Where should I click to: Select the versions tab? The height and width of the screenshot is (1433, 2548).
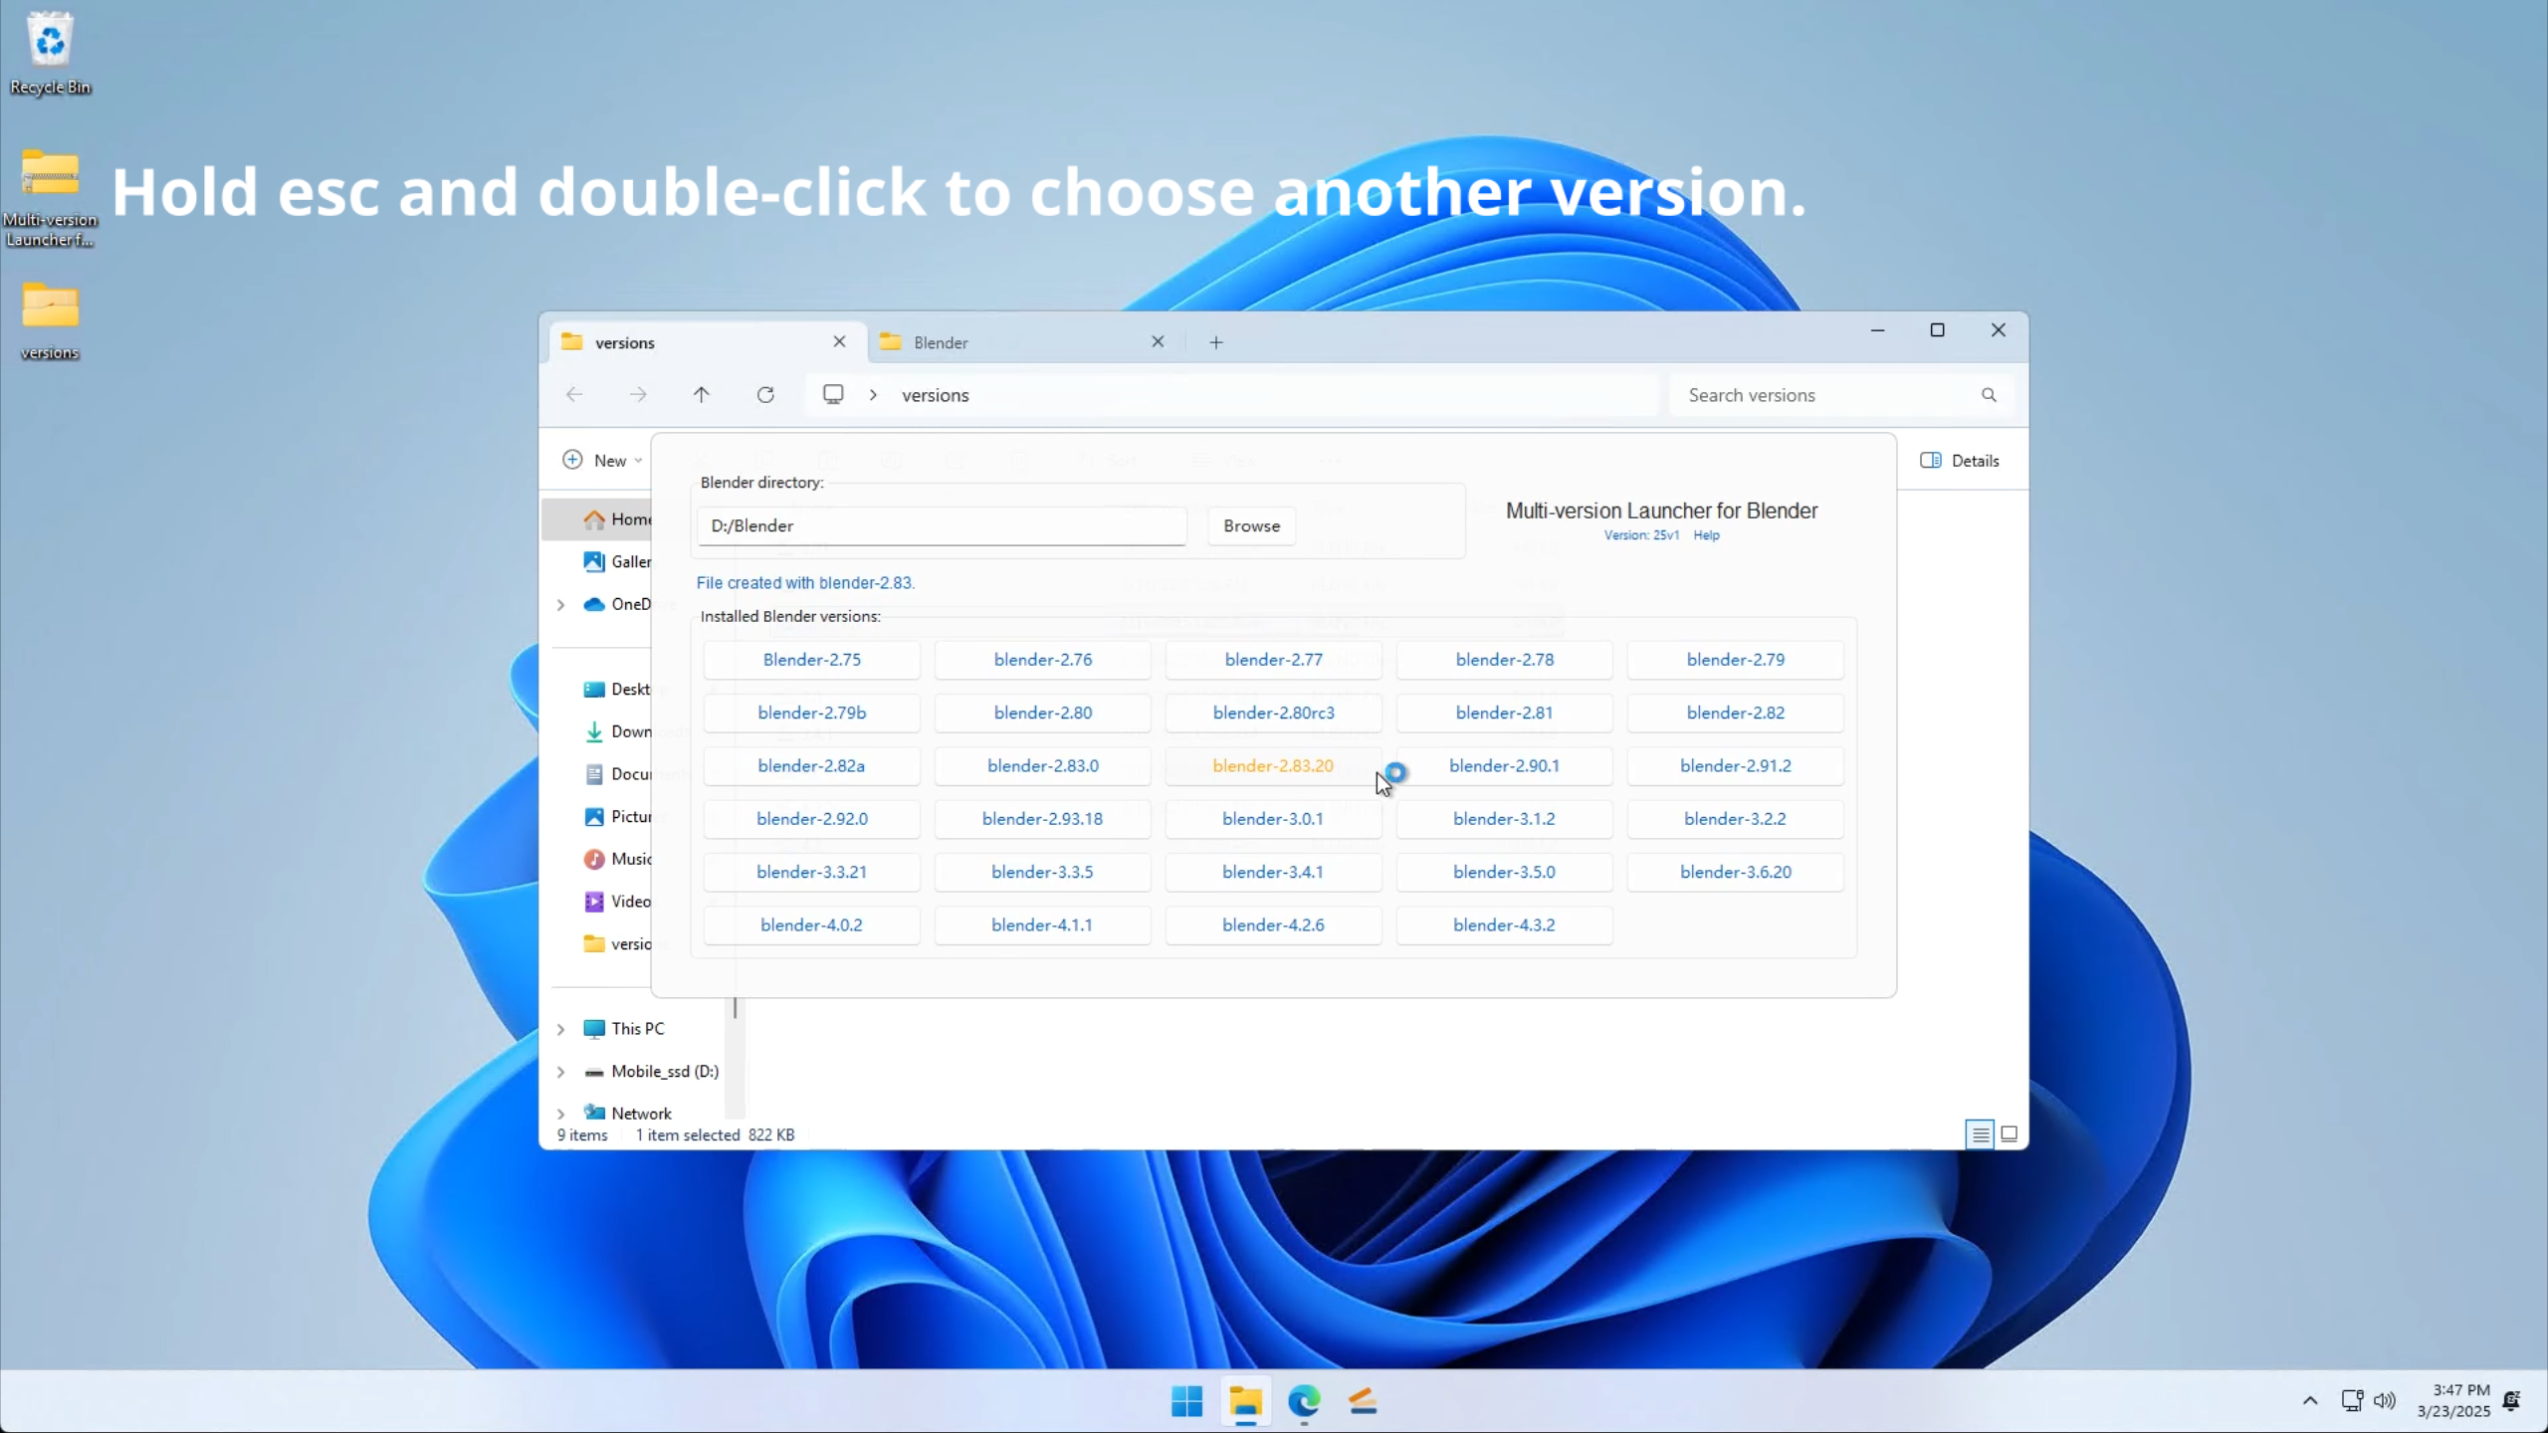(708, 342)
